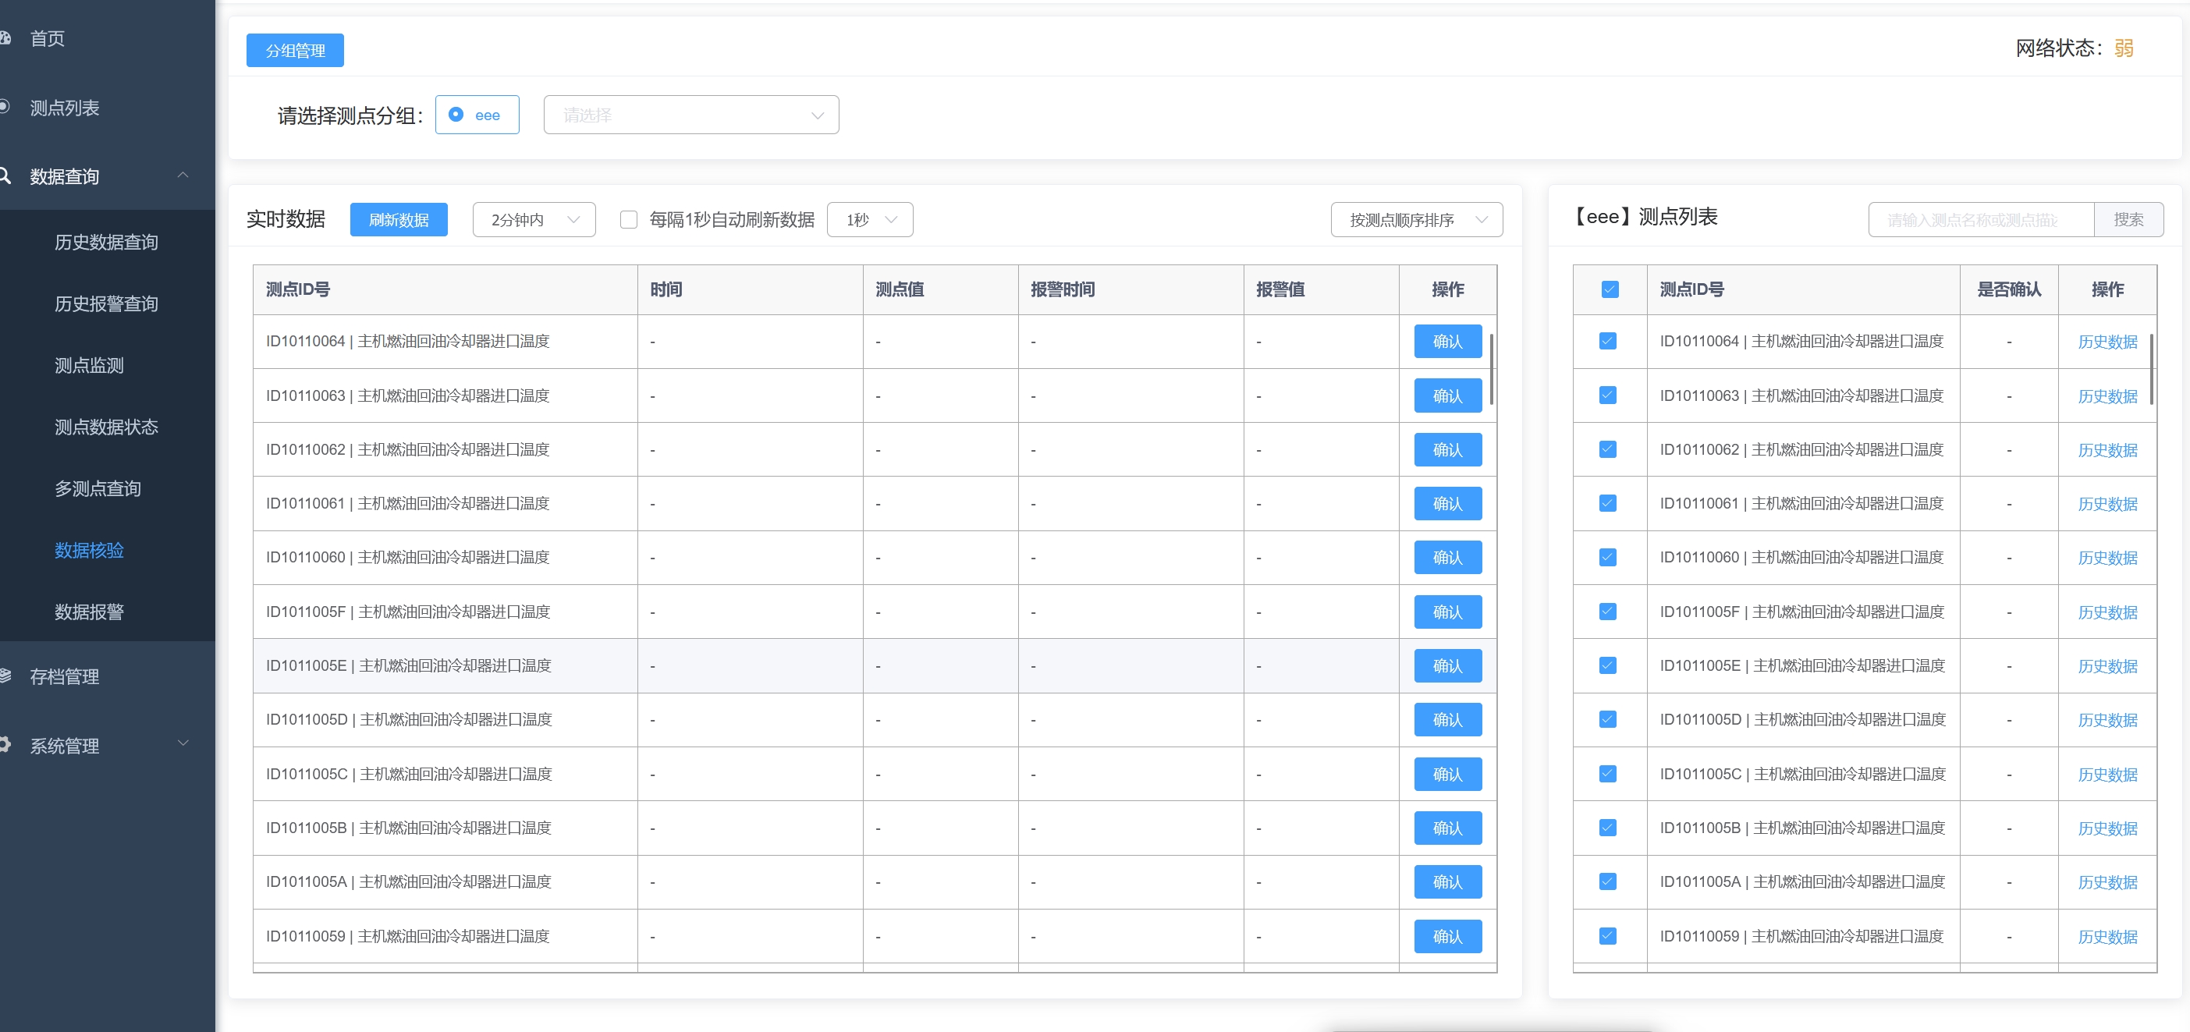Open 历史数据 link for ID10110061
2190x1032 pixels.
click(2107, 504)
